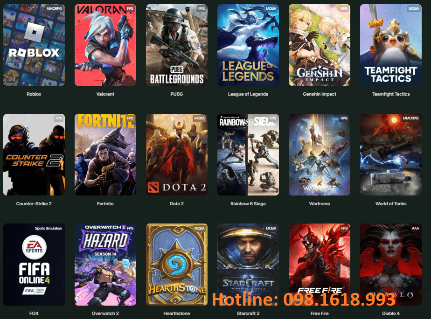Click the RPG tag on Warframe
Viewport: 431px width, 321px height.
[344, 118]
